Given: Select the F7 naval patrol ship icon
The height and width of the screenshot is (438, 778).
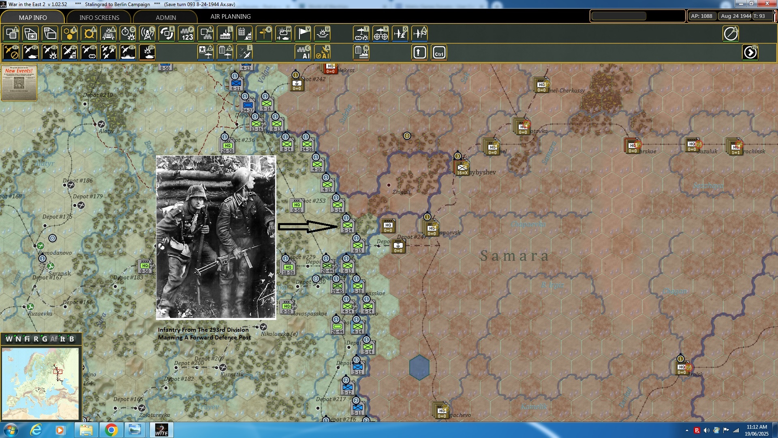Looking at the screenshot, I should pyautogui.click(x=128, y=53).
